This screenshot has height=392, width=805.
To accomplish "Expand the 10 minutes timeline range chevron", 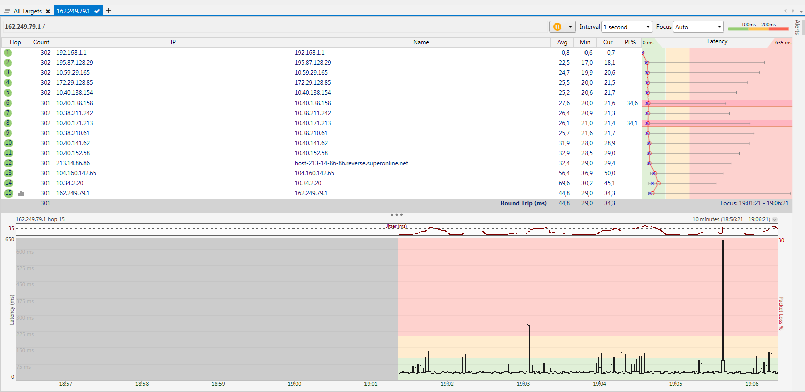I will point(775,219).
